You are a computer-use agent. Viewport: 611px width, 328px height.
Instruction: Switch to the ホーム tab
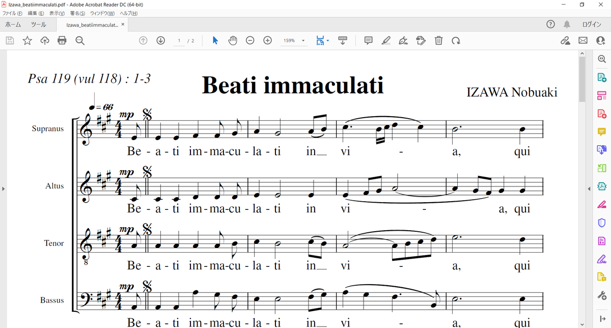coord(13,24)
